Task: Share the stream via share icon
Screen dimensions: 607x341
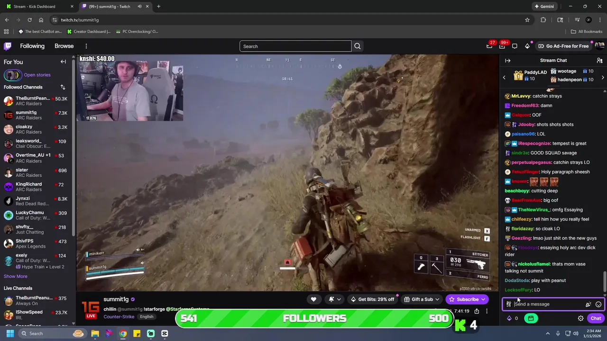Action: click(x=477, y=311)
